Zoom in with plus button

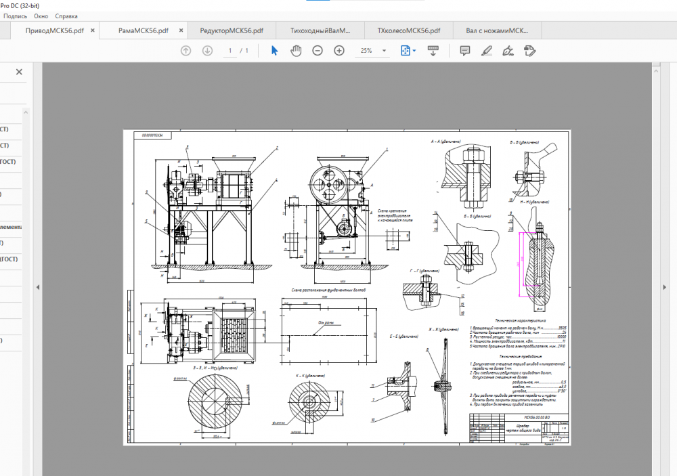tap(339, 51)
